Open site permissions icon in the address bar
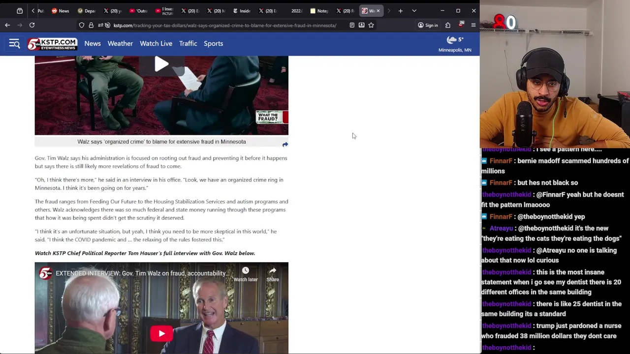Image resolution: width=630 pixels, height=354 pixels. (x=100, y=25)
